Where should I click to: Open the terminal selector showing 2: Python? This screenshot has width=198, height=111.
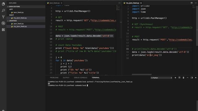click(161, 78)
